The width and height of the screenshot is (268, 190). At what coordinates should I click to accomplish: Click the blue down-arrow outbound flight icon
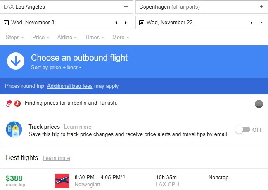(16, 61)
